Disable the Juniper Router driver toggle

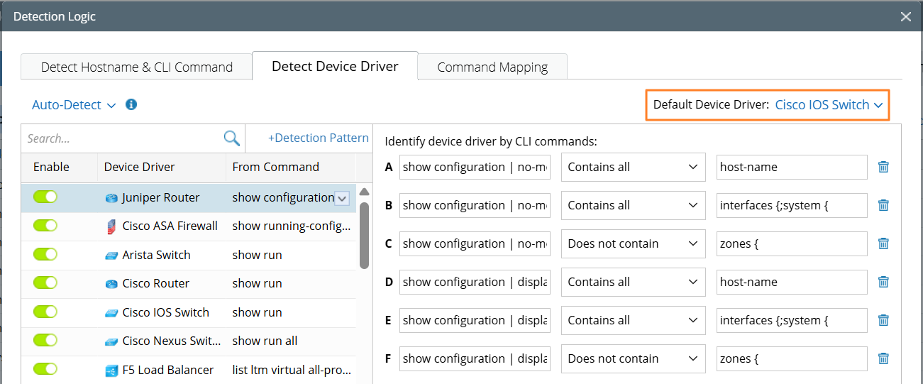tap(45, 197)
